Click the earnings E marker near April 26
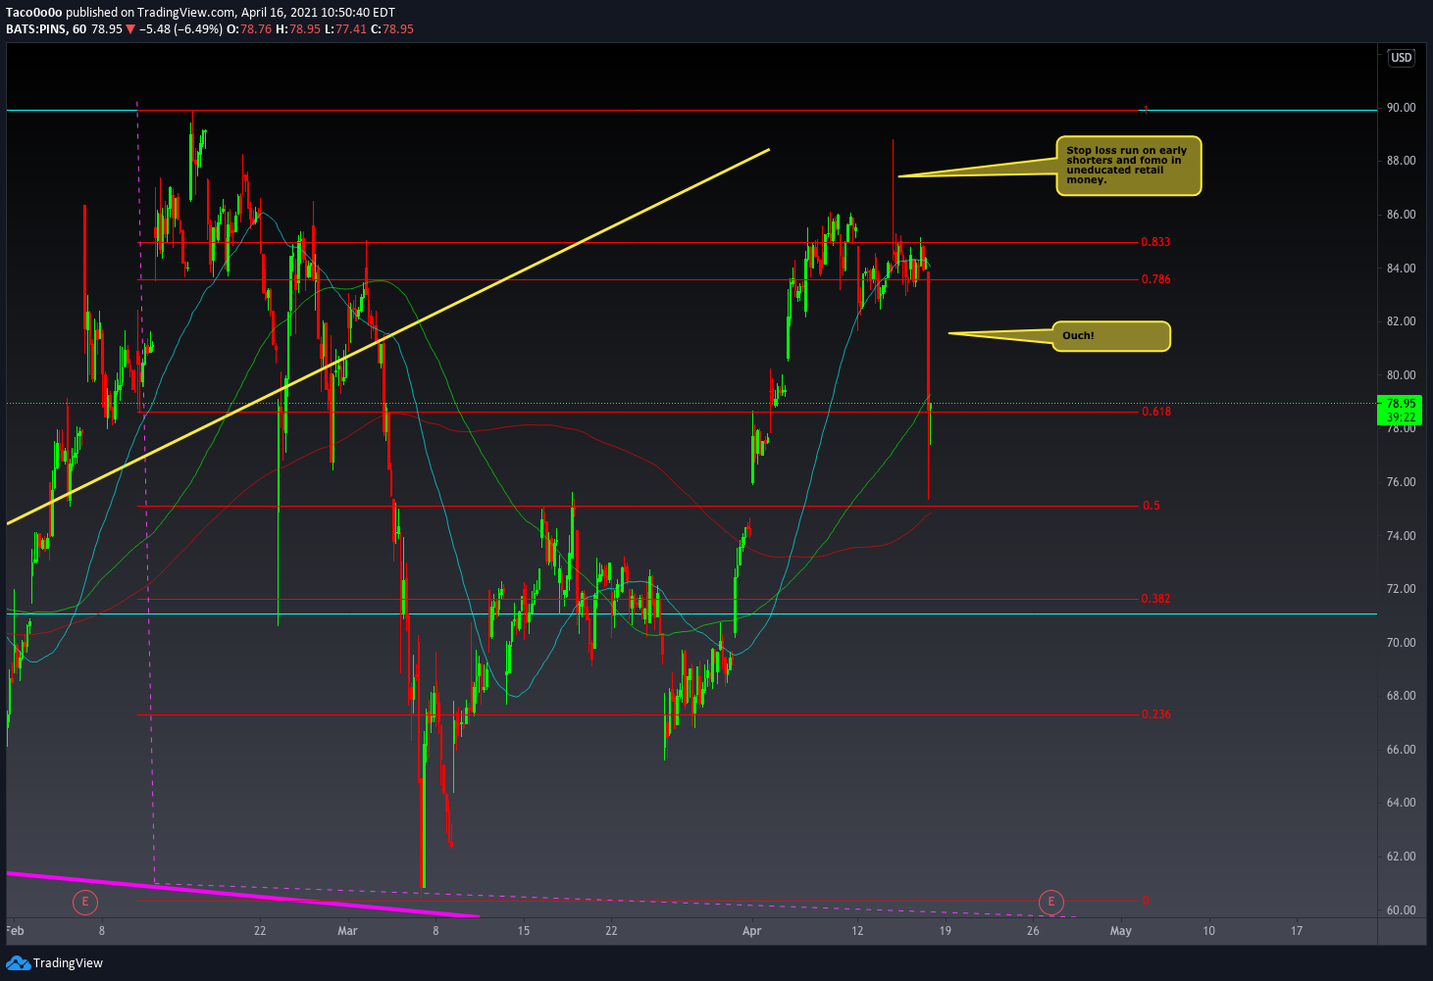 coord(1051,901)
